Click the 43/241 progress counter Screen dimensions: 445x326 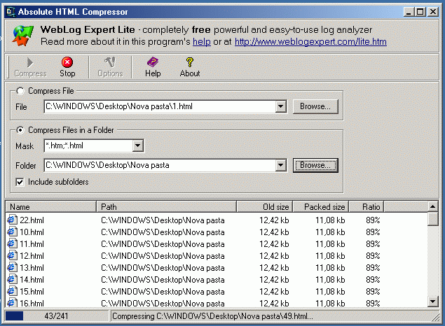(x=56, y=316)
